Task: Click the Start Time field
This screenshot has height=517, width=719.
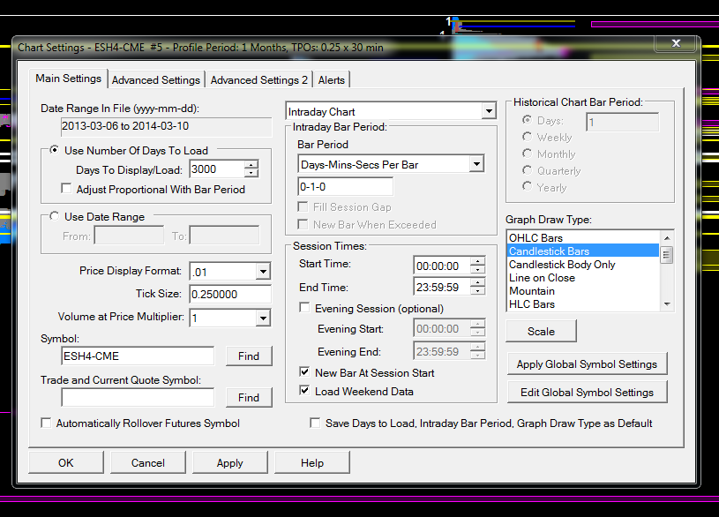Action: coord(442,266)
